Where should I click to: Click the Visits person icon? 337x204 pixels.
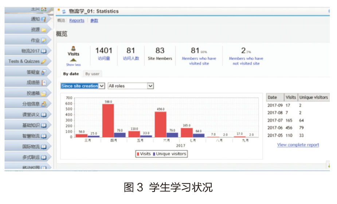(74, 48)
